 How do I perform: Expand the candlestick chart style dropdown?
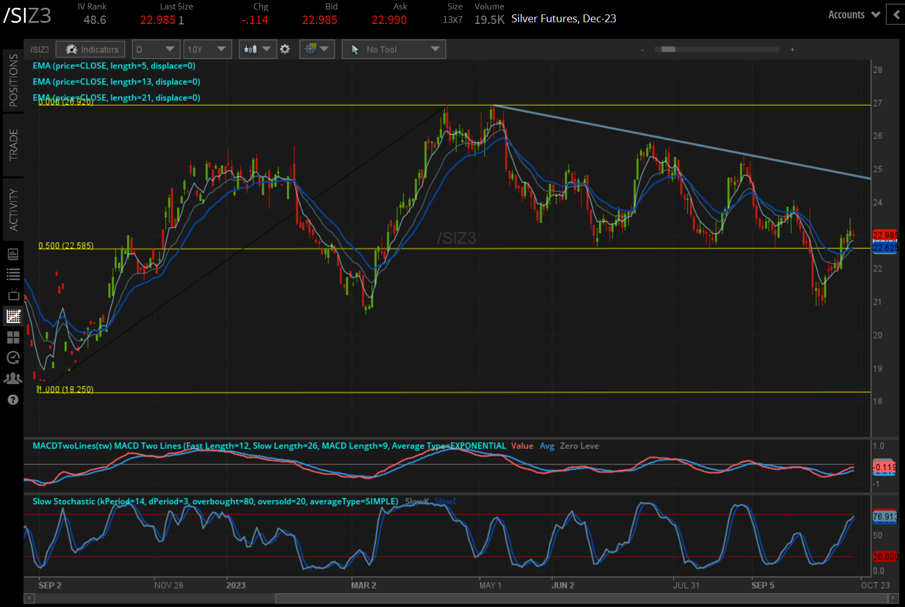[257, 49]
